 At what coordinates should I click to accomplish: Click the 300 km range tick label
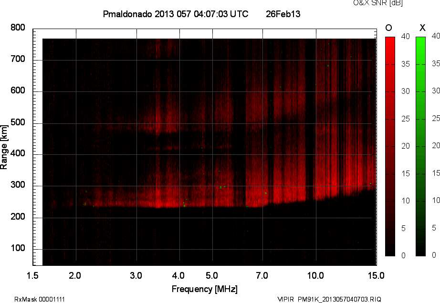(x=18, y=185)
